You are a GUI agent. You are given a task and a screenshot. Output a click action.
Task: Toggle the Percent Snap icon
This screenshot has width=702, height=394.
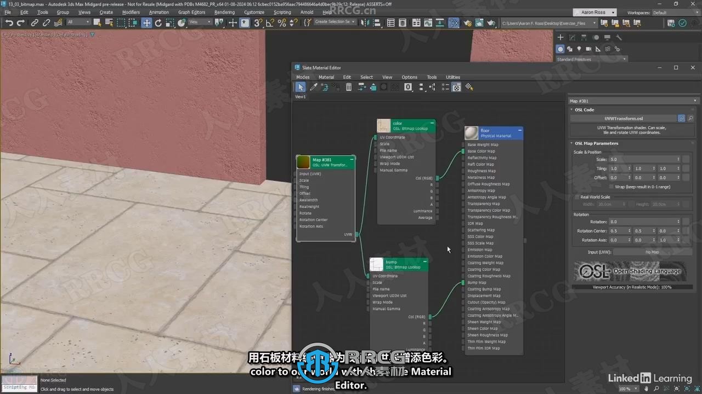point(282,23)
